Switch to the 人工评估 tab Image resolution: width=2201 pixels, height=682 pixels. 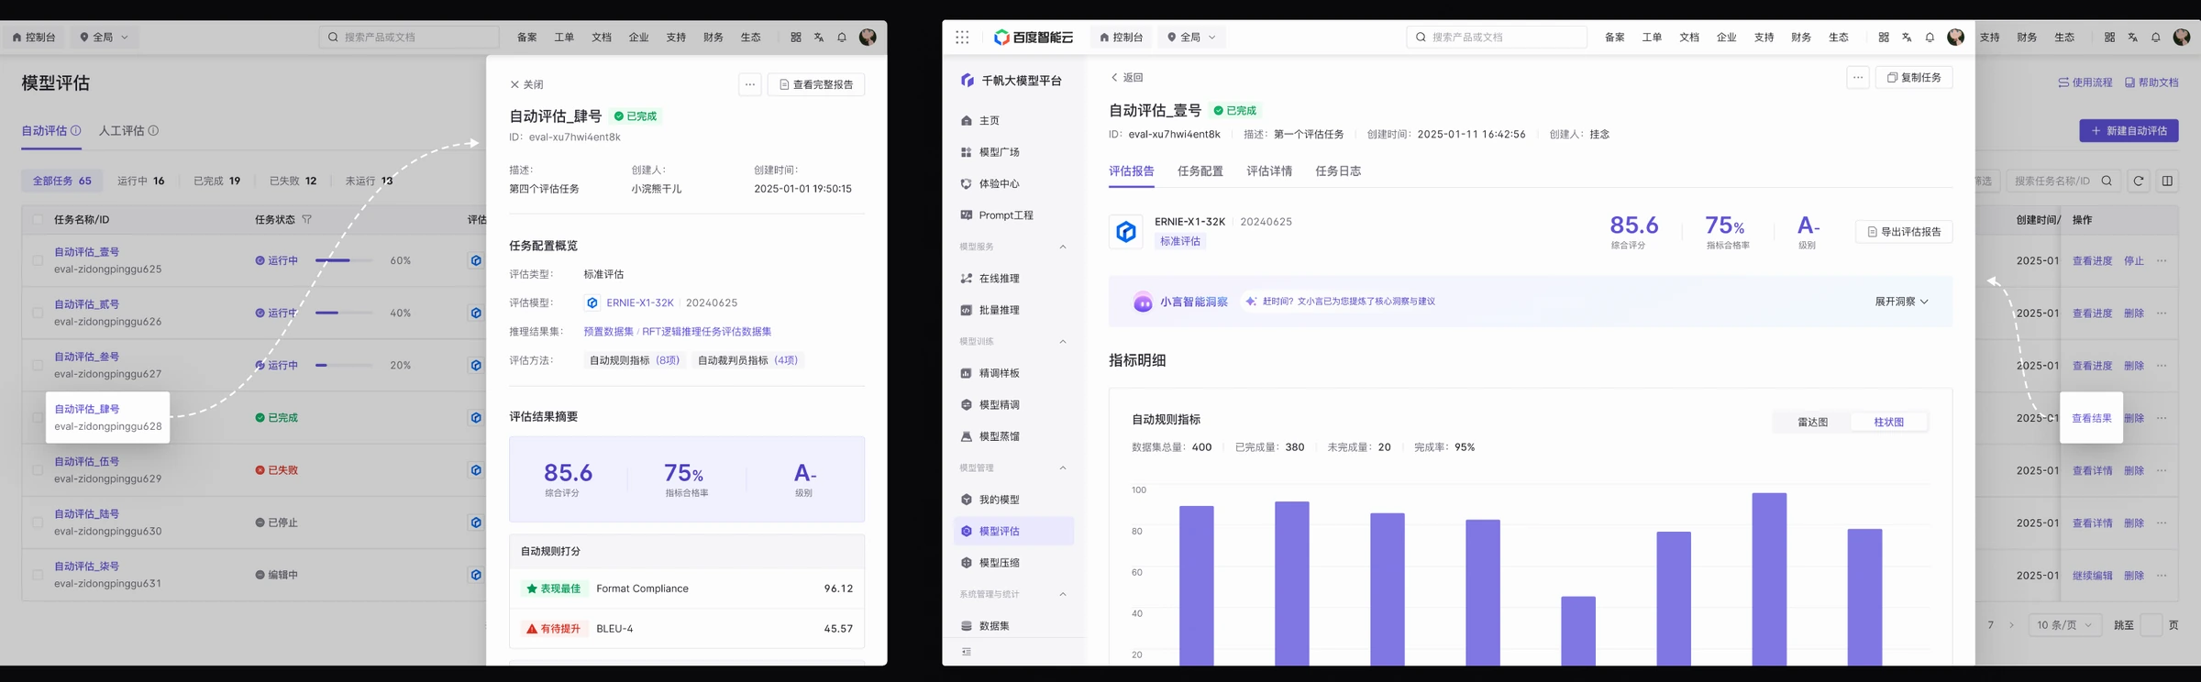coord(122,131)
